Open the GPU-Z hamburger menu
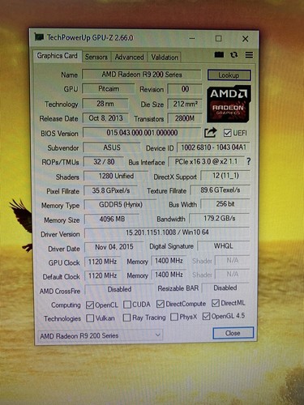 [x=249, y=55]
